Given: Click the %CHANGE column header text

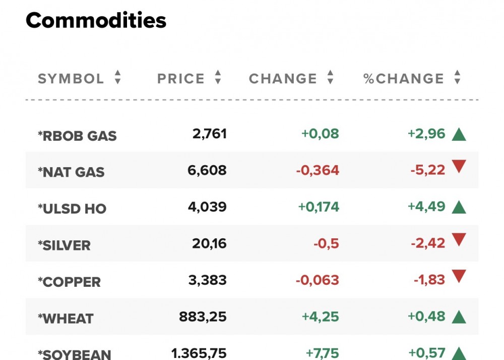Looking at the screenshot, I should point(404,79).
